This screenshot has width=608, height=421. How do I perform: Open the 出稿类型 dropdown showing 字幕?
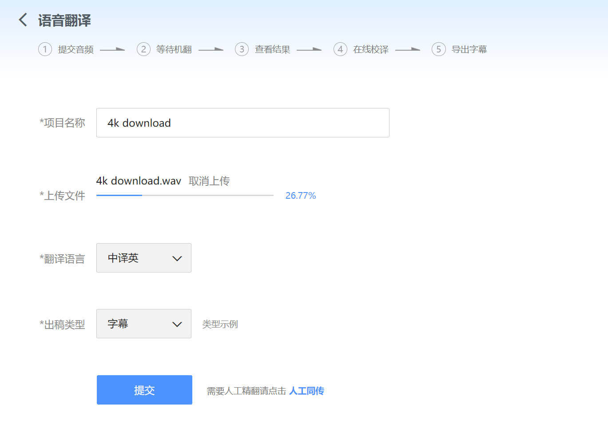tap(143, 324)
